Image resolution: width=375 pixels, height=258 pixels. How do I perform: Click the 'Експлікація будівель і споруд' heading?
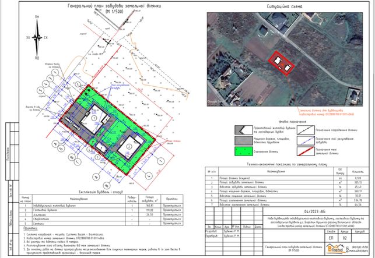(x=101, y=192)
